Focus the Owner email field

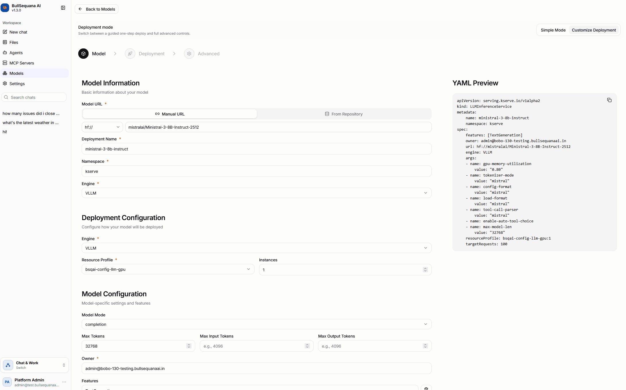pyautogui.click(x=257, y=369)
